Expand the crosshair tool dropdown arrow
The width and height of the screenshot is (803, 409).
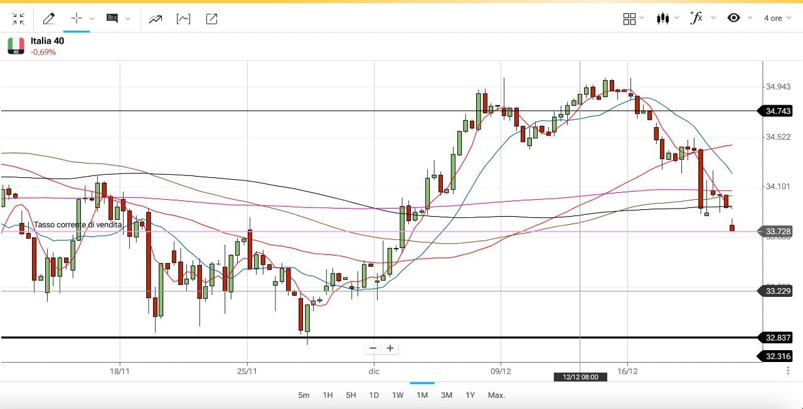[93, 19]
